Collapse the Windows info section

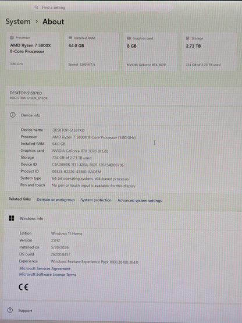(x=123, y=219)
